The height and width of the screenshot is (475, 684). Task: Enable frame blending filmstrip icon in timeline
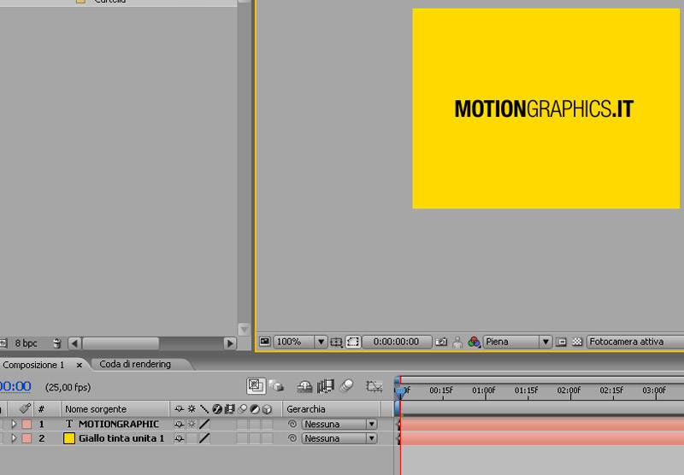(326, 386)
